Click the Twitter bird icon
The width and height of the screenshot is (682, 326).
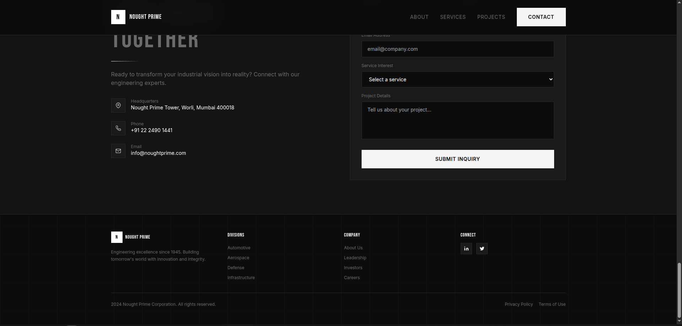click(x=482, y=249)
